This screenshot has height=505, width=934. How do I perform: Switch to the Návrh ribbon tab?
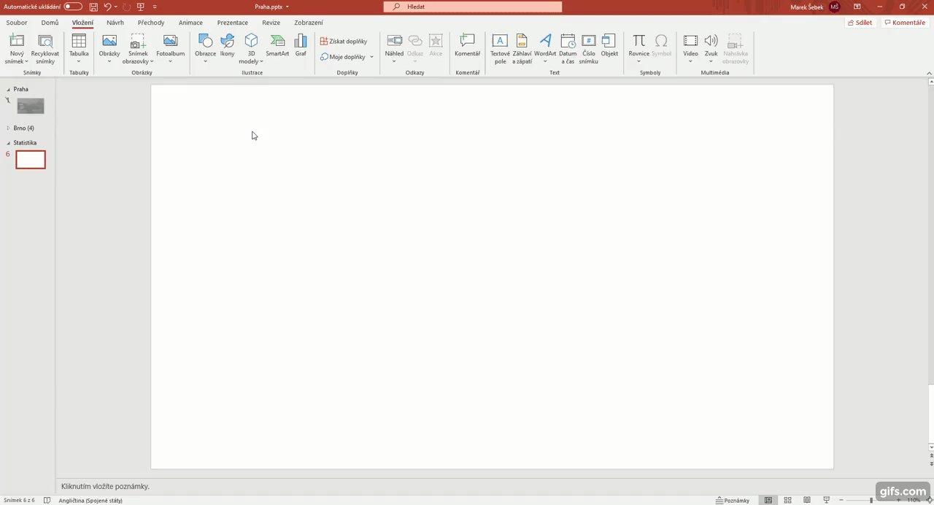115,23
